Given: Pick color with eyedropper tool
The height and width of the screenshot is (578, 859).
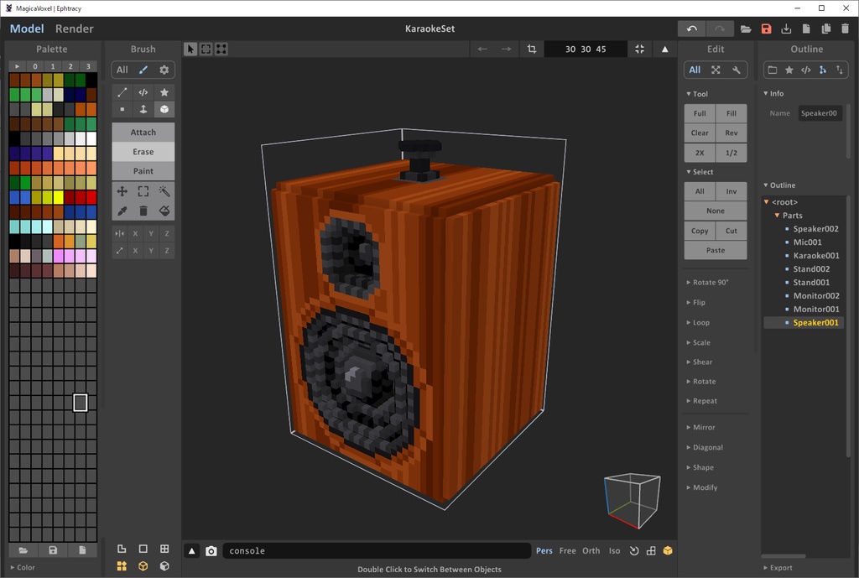Looking at the screenshot, I should (122, 211).
